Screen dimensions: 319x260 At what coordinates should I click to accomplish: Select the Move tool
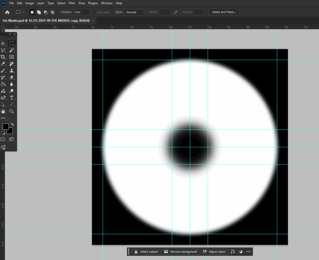(x=3, y=43)
